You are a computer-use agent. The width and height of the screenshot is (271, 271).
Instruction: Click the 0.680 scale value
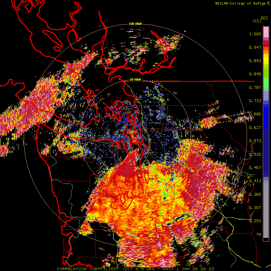[x=255, y=114]
